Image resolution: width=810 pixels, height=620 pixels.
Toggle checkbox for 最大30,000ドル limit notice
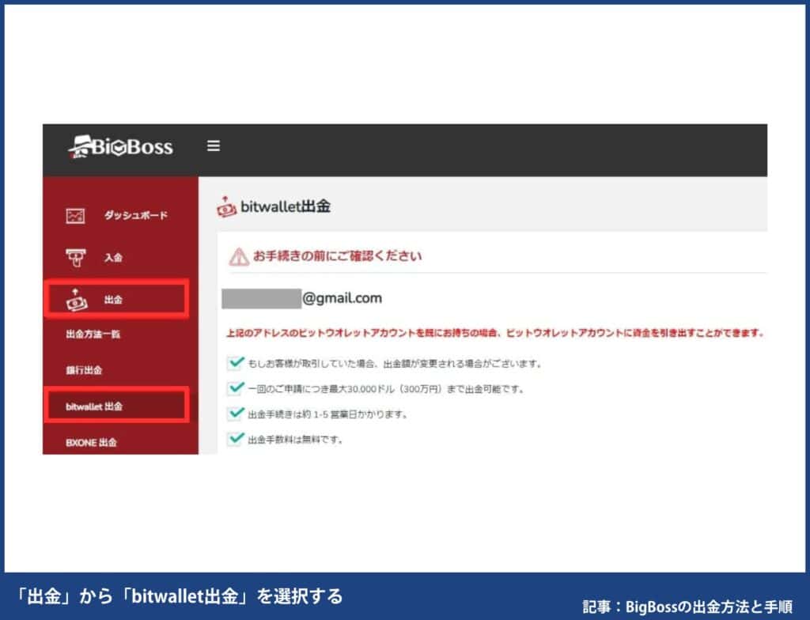236,388
